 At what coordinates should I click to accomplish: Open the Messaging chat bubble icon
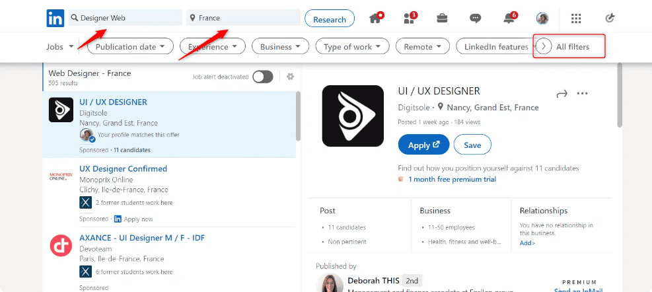tap(475, 18)
